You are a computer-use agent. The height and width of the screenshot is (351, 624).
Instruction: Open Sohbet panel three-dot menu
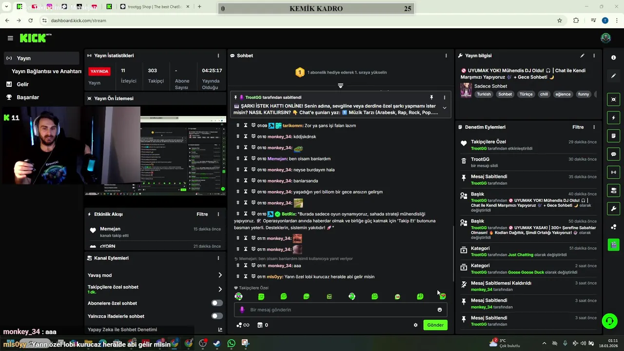(446, 56)
